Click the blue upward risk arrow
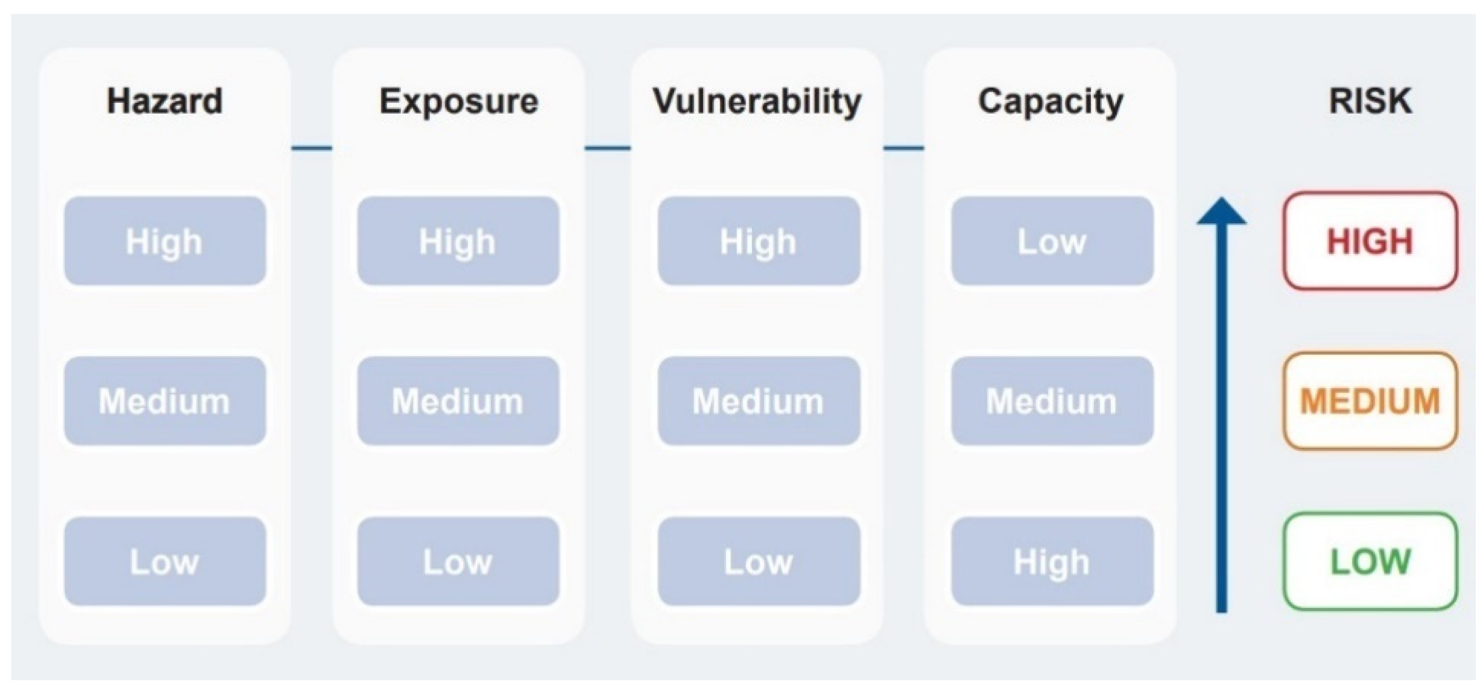 pos(1221,403)
